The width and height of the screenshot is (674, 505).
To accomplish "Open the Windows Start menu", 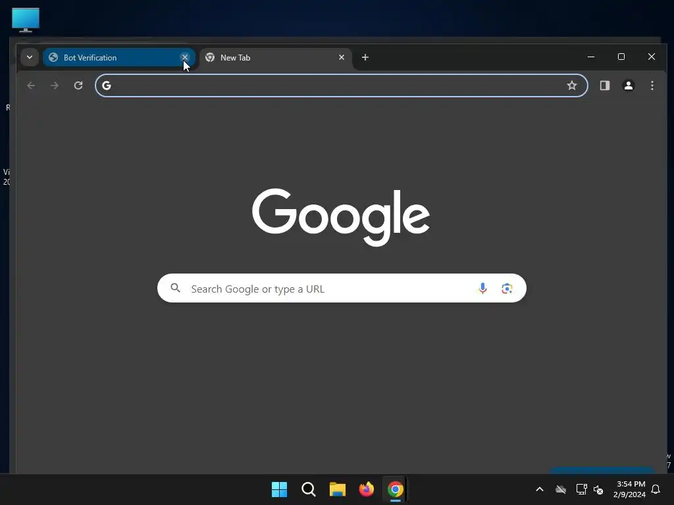I will [279, 489].
